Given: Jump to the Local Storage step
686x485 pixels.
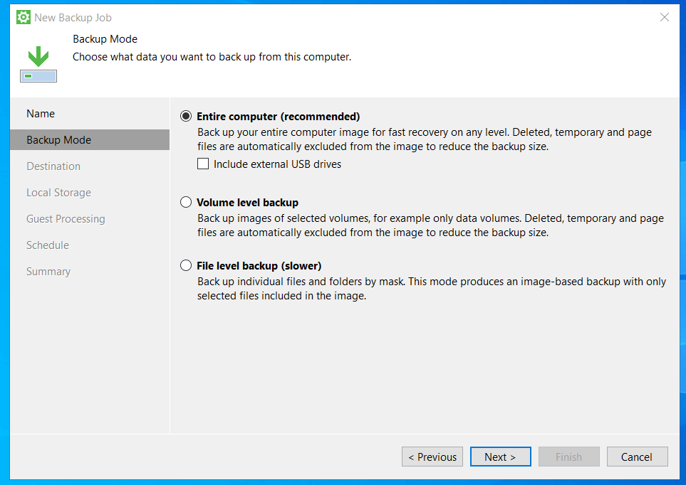Looking at the screenshot, I should pyautogui.click(x=58, y=193).
